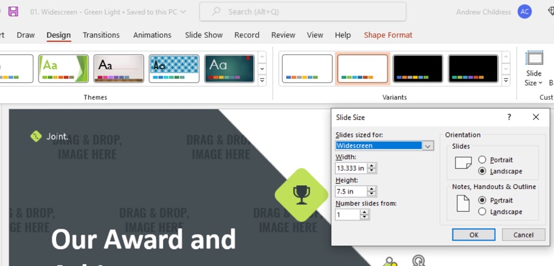This screenshot has height=266, width=554.
Task: Decrease Number slides from value
Action: click(x=364, y=217)
